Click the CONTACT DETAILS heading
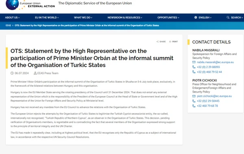244x154 pixels. point(211,42)
